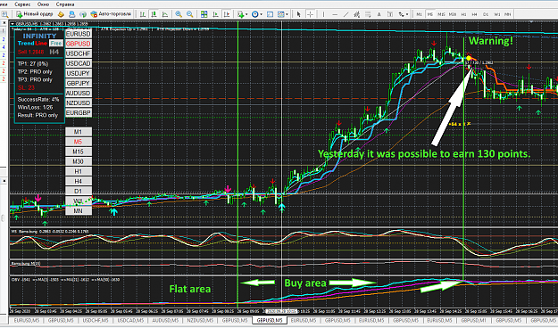Switch chart to bar chart icon
558x328 pixels.
tap(143, 14)
